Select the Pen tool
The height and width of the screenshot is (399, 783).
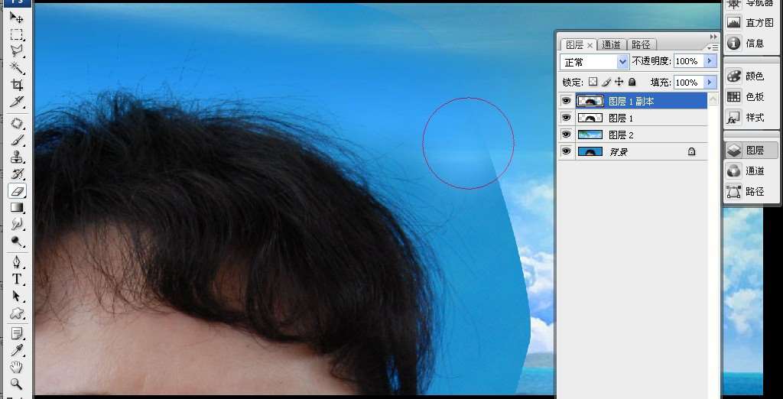[x=17, y=263]
